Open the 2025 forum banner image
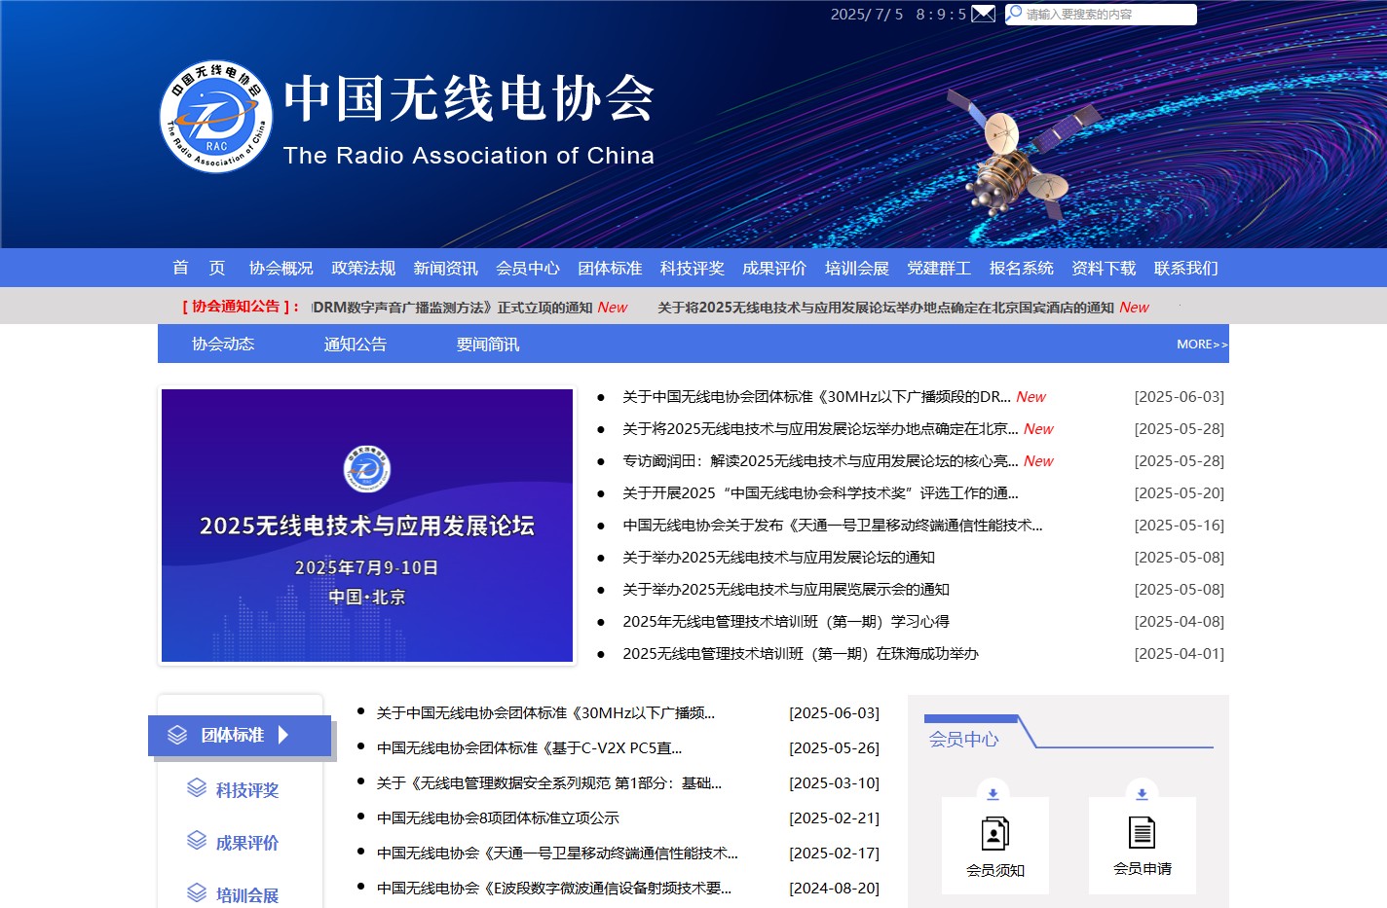 point(367,526)
